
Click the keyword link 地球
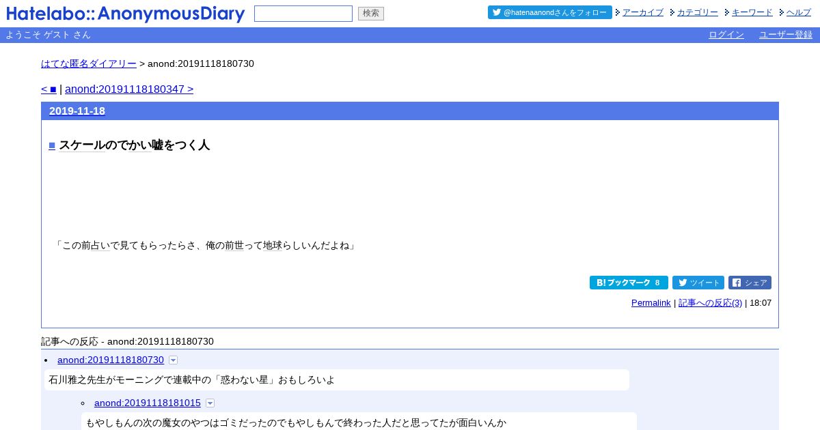click(x=273, y=245)
